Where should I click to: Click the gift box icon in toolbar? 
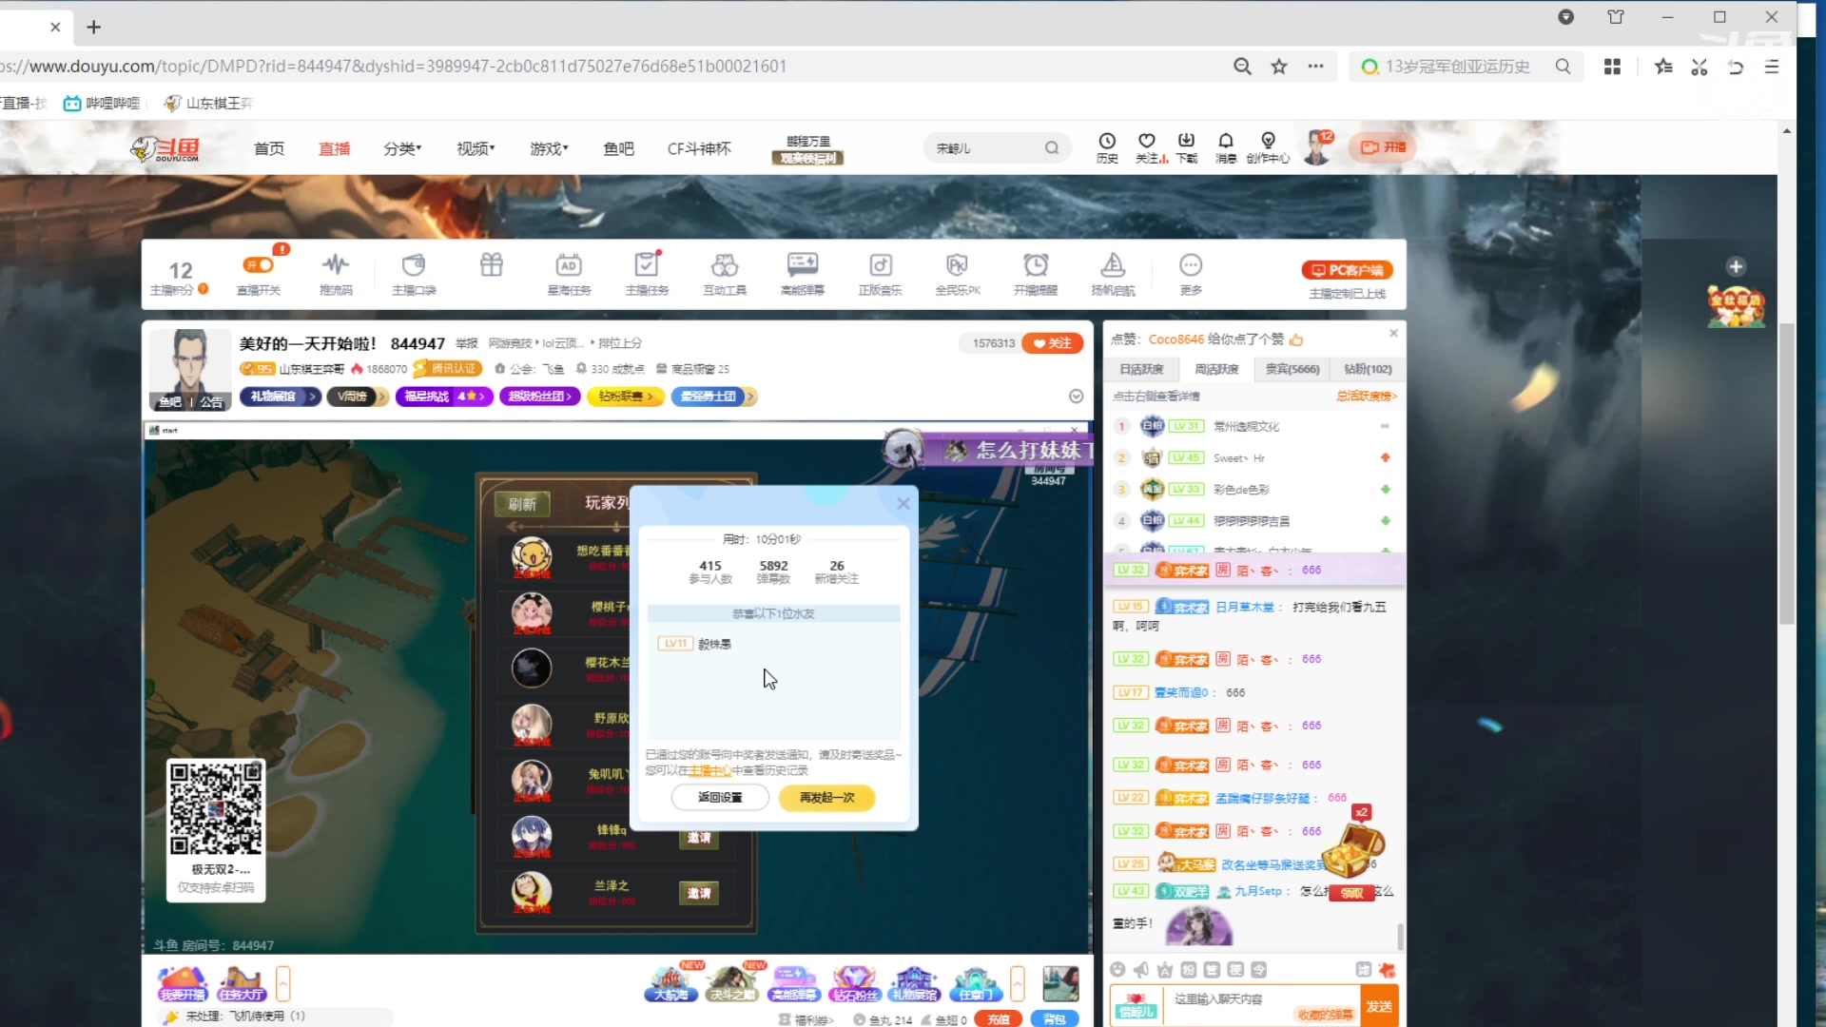click(x=492, y=265)
